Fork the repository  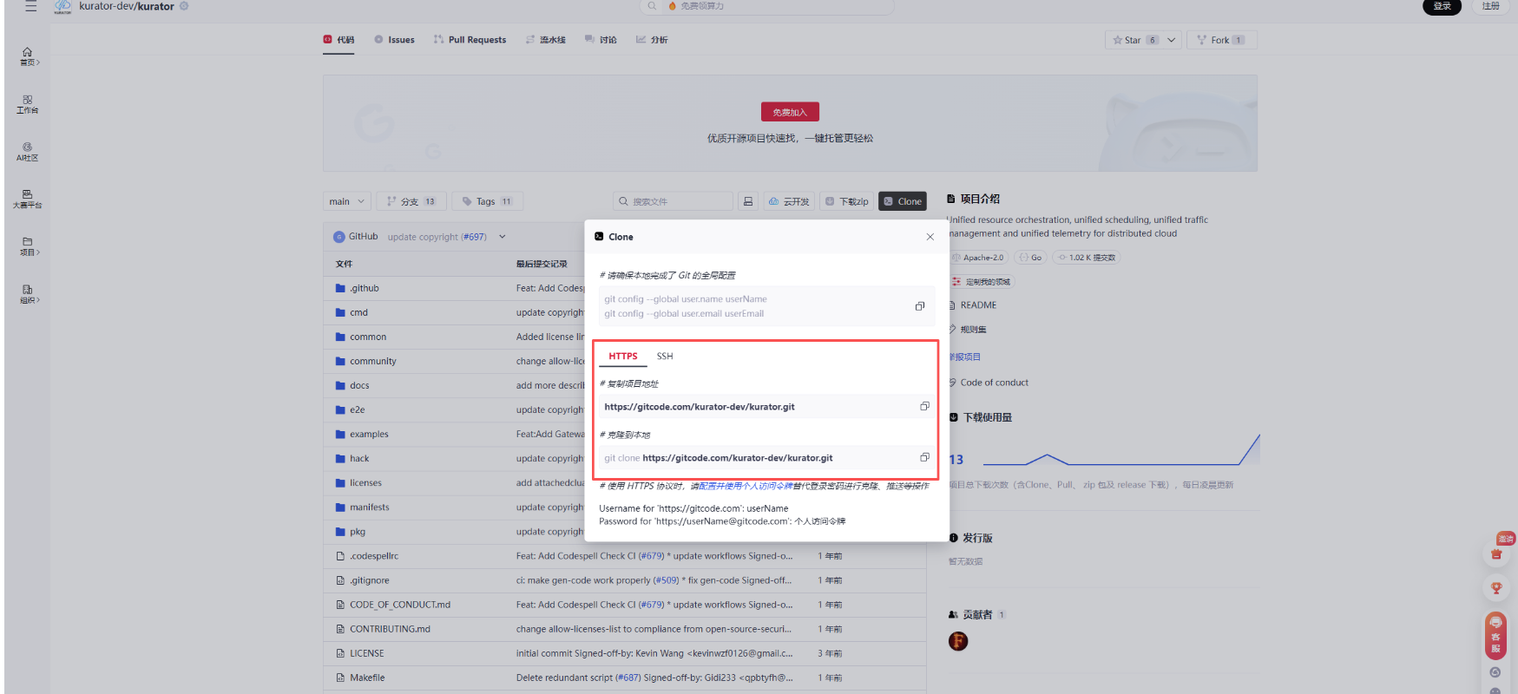[1221, 40]
